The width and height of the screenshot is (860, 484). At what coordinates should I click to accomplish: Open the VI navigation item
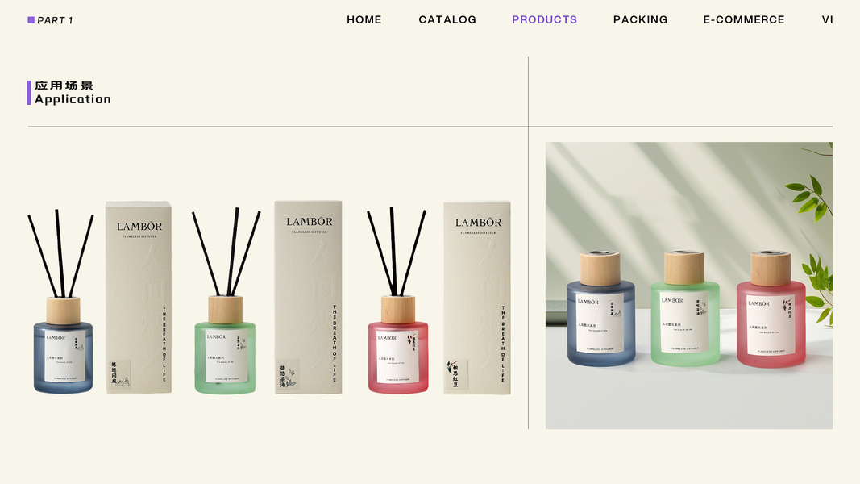point(827,19)
